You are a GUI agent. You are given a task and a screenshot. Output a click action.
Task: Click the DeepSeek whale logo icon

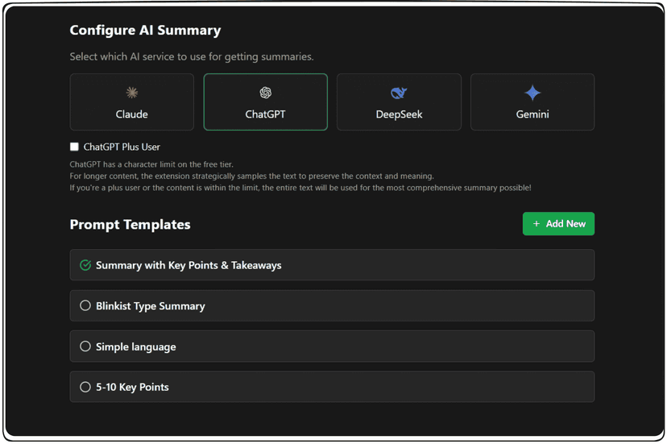[399, 93]
